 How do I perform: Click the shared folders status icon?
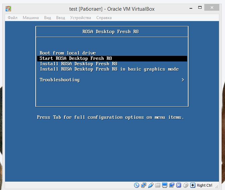157,185
